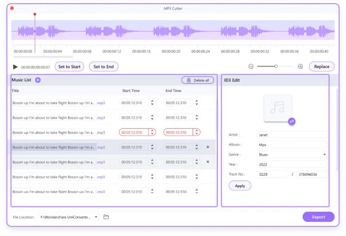Viewport: 346px width, 236px height.
Task: Zoom in the waveform with plus icon
Action: (x=300, y=67)
